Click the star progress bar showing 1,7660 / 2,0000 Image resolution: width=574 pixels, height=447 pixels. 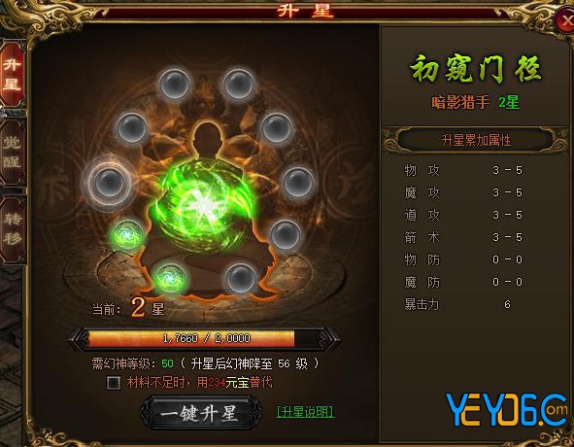pos(205,338)
